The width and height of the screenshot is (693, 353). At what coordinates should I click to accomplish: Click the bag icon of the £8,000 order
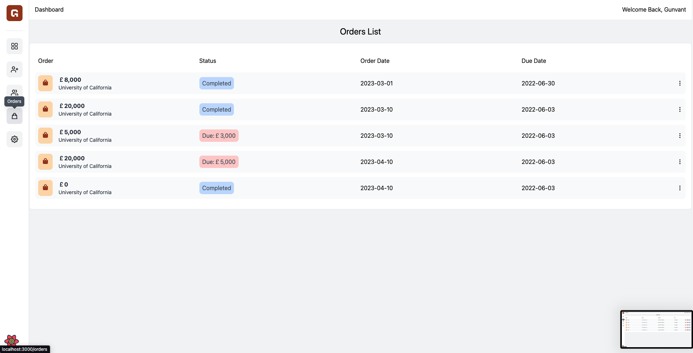coord(45,83)
